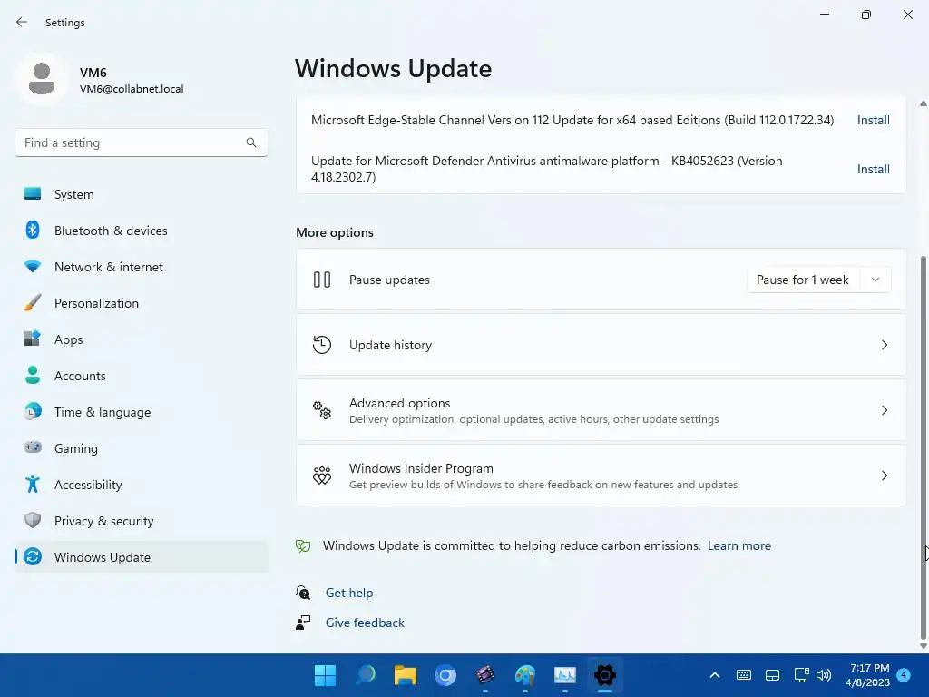Click the taskbar clock and date
The height and width of the screenshot is (697, 929).
click(x=868, y=675)
